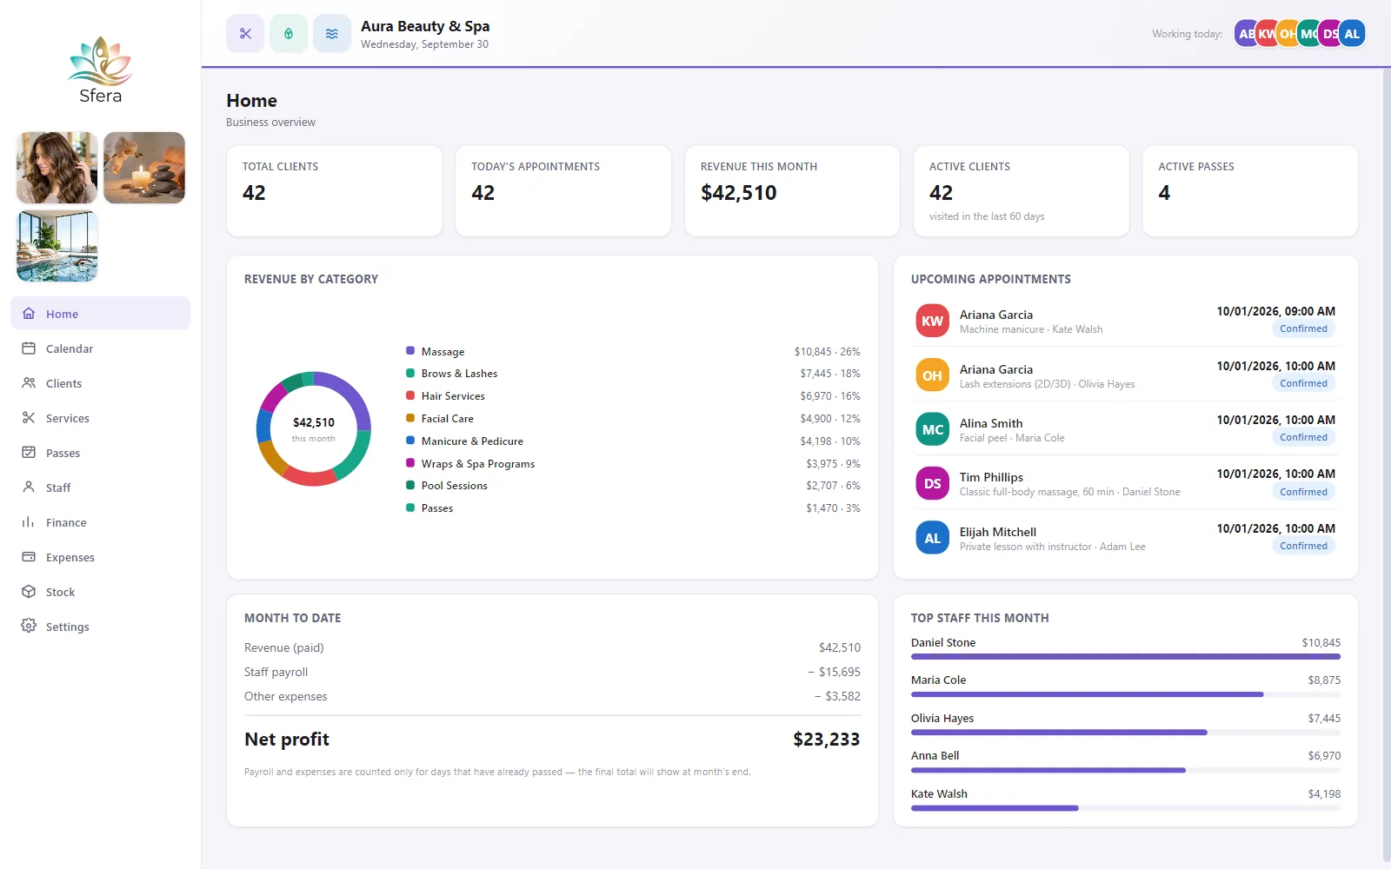Click Confirmed badge for Elijah Mitchell appointment
The image size is (1391, 869).
click(1303, 546)
